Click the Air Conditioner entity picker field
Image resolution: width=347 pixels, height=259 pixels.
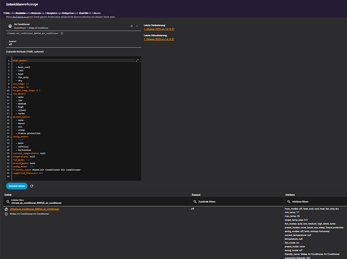point(74,26)
